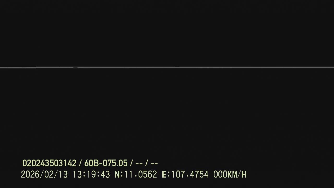The image size is (334, 188).
Task: Select the plate number 60B-075.05
Action: 106,163
